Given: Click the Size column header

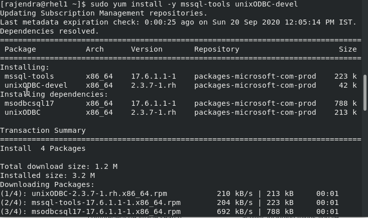Looking at the screenshot, I should tap(347, 49).
